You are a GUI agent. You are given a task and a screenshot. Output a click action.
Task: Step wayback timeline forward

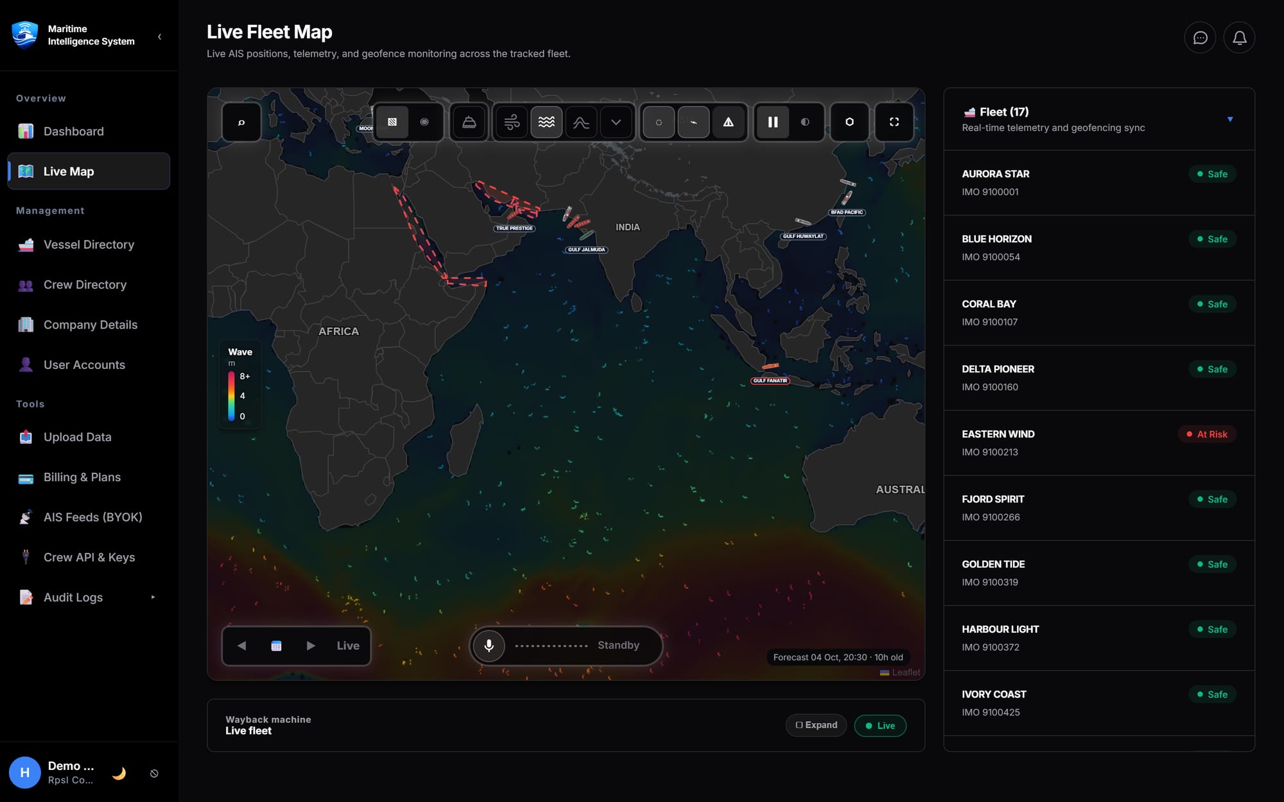point(311,645)
